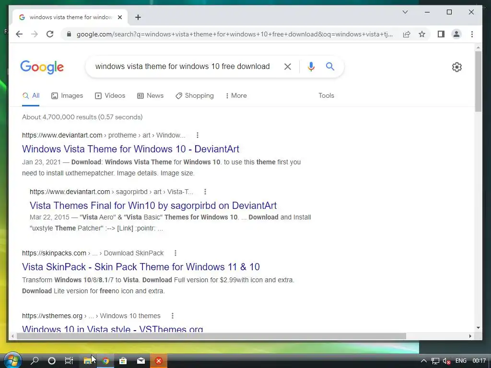Share this page using the share icon

point(407,34)
